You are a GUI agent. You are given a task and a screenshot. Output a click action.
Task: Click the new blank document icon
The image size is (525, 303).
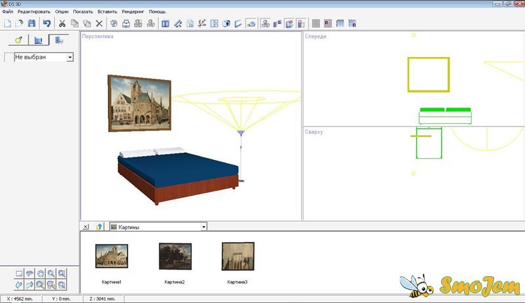coord(7,24)
